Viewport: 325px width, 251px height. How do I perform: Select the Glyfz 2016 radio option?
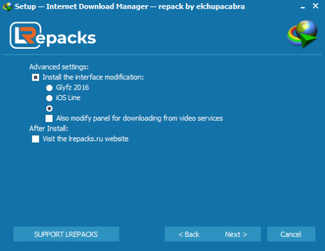(49, 88)
